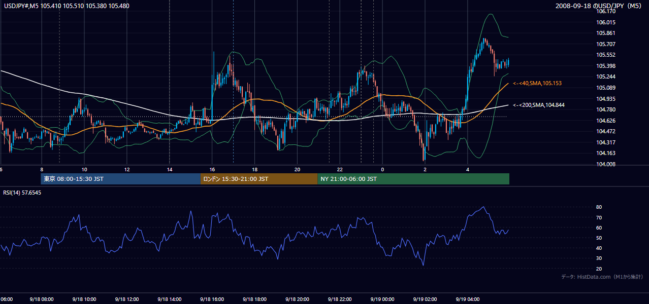Image resolution: width=649 pixels, height=304 pixels.
Task: Click price axis value 105.398
Action: 606,66
